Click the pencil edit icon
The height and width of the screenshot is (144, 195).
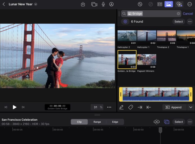[121, 107]
